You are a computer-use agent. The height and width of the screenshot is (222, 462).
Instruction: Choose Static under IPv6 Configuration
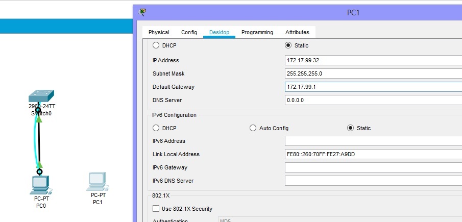tap(350, 128)
